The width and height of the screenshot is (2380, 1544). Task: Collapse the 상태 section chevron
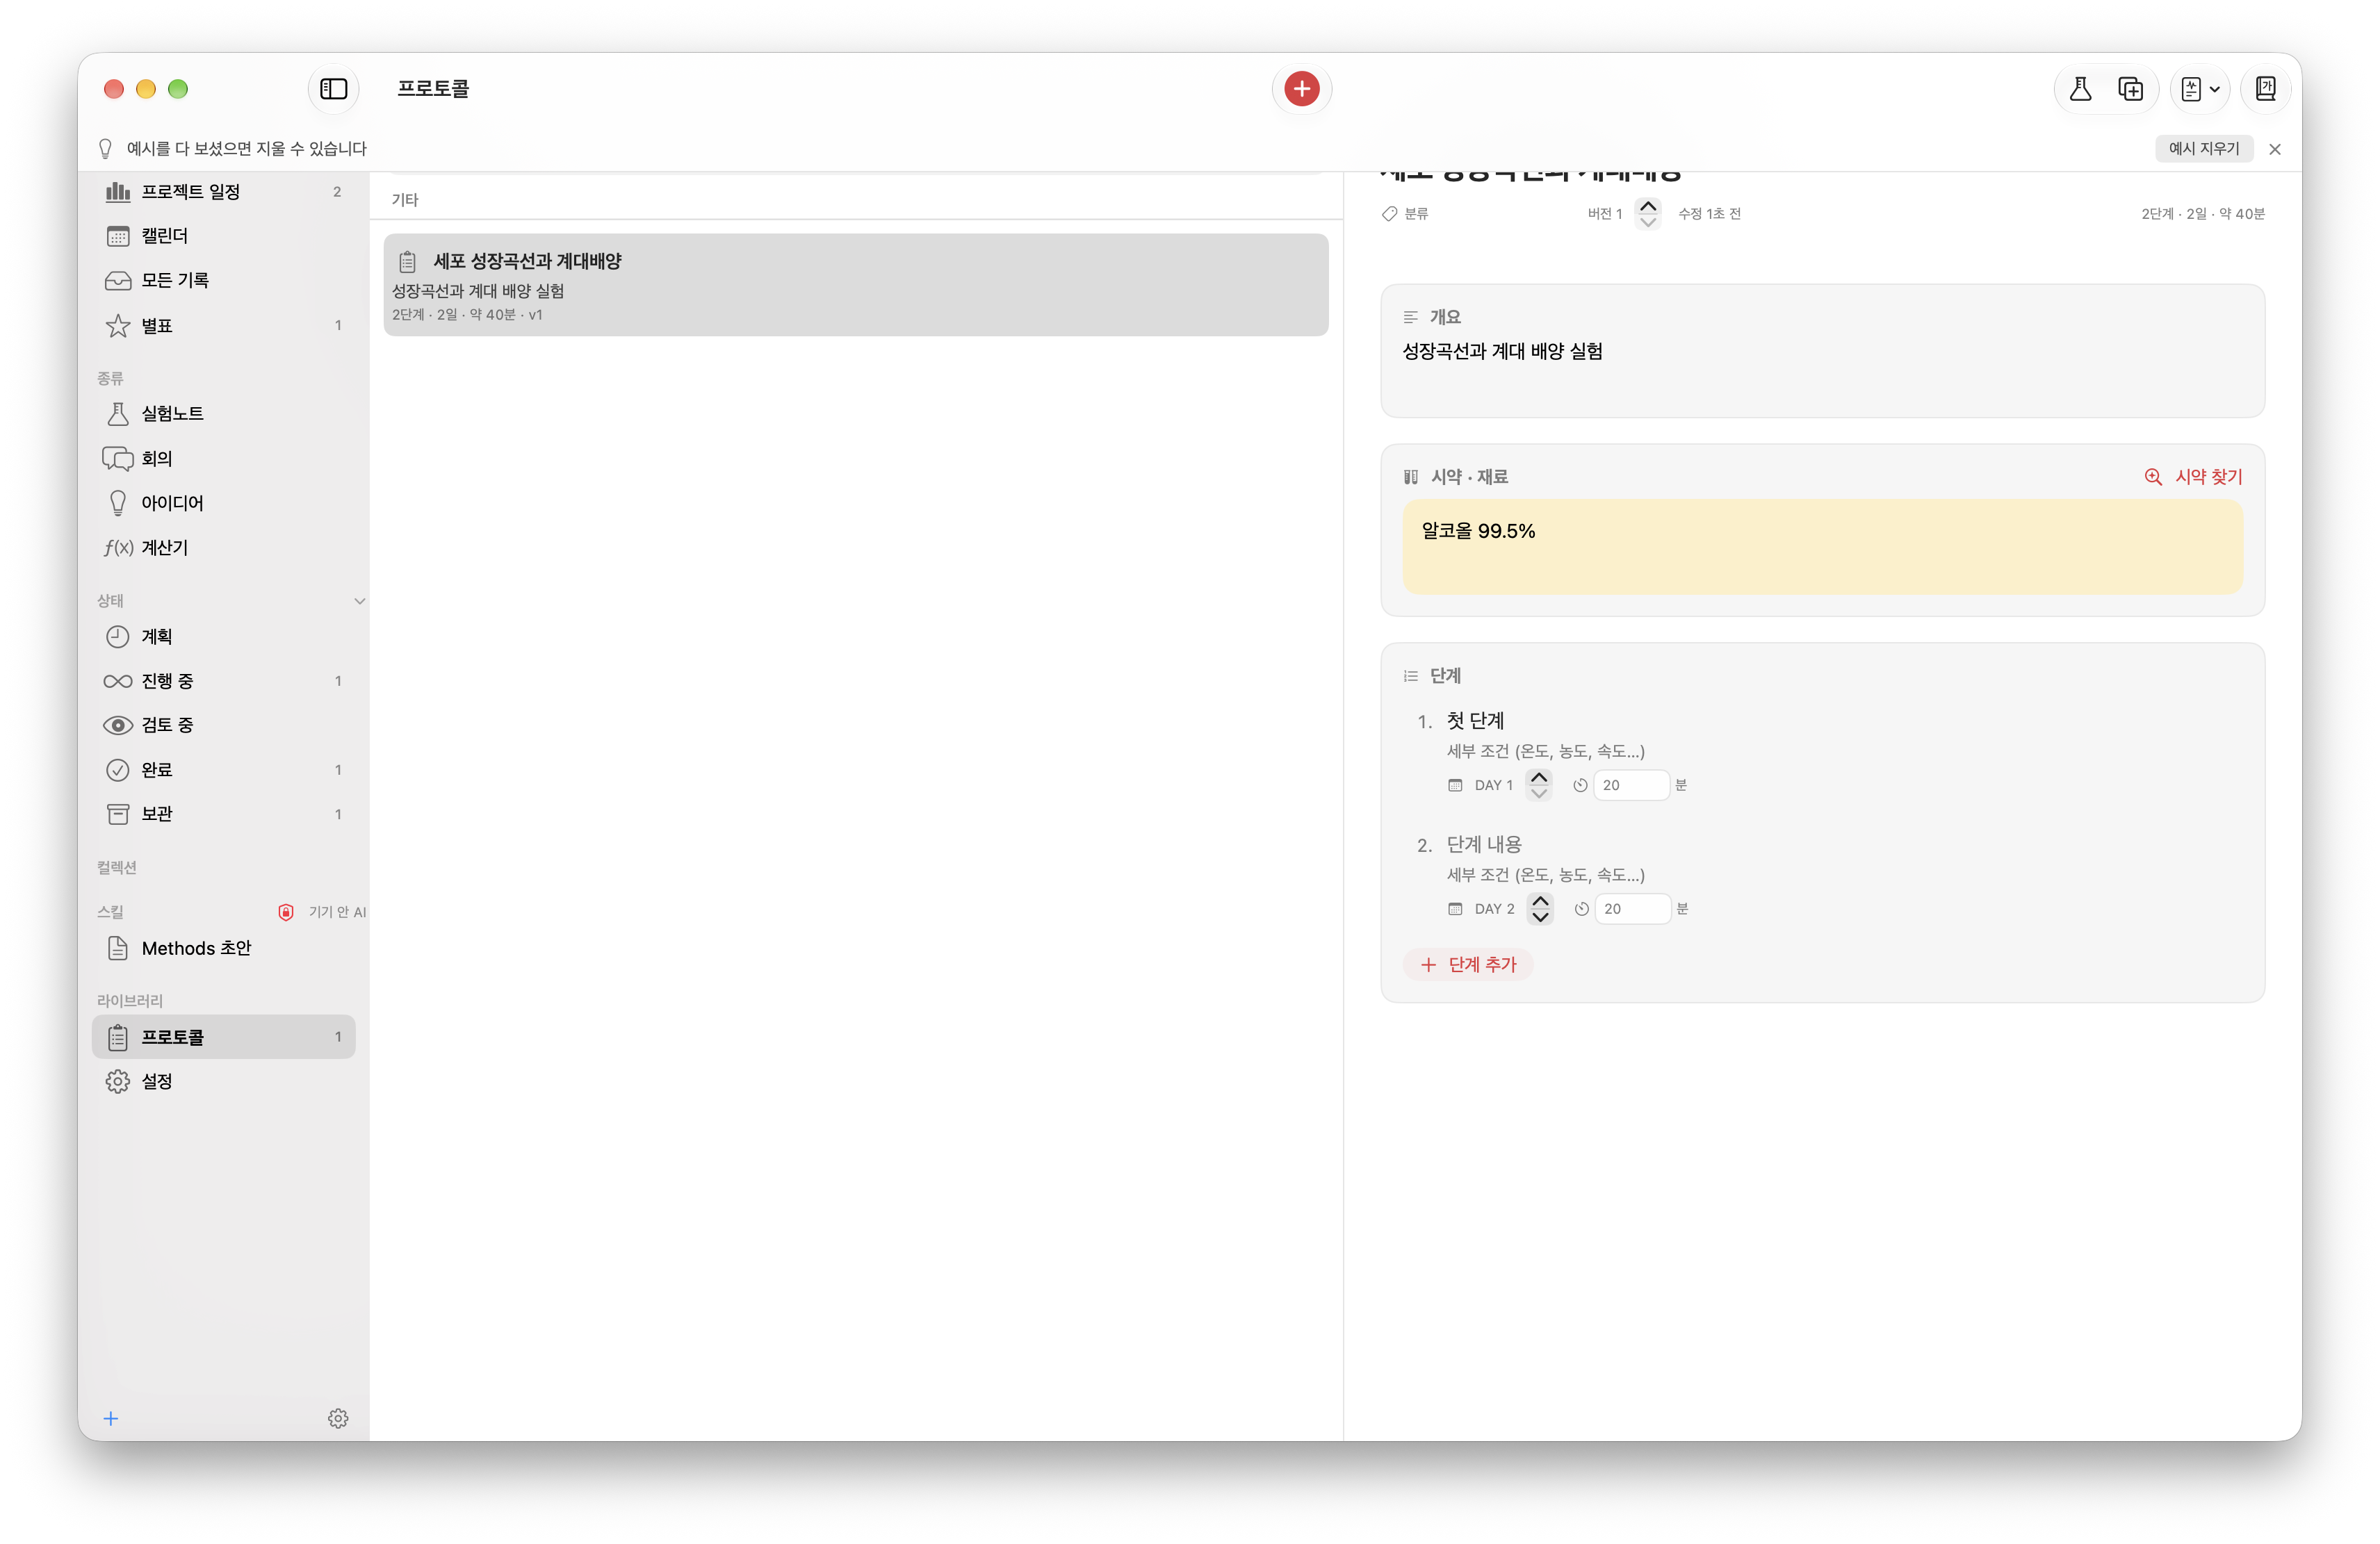coord(359,601)
